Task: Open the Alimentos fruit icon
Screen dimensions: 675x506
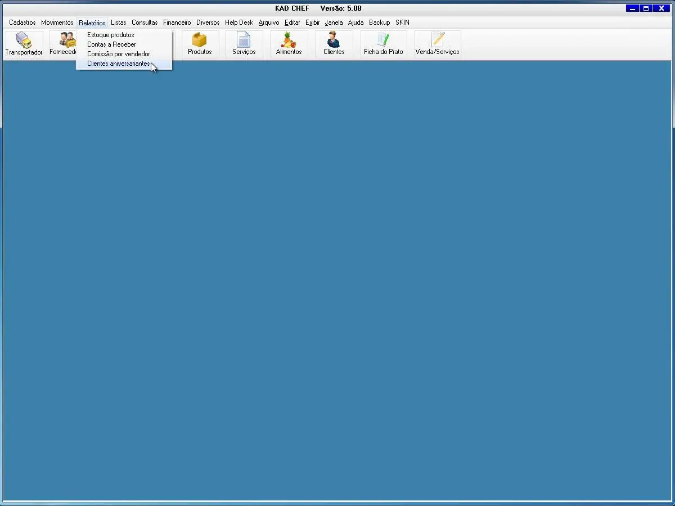Action: [289, 44]
